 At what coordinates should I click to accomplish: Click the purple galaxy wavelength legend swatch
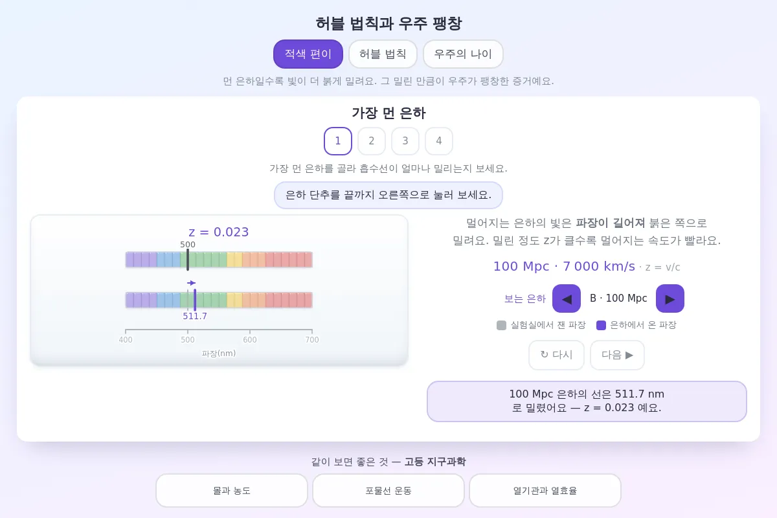click(601, 325)
